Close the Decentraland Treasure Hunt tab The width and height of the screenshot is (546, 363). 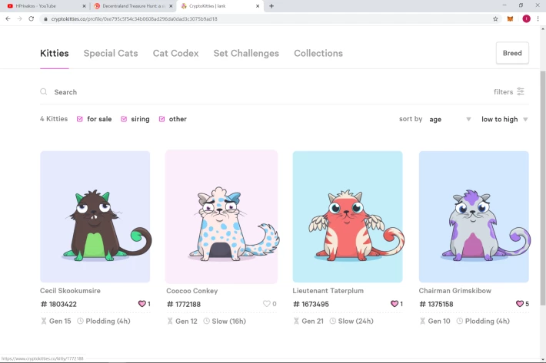coord(171,6)
